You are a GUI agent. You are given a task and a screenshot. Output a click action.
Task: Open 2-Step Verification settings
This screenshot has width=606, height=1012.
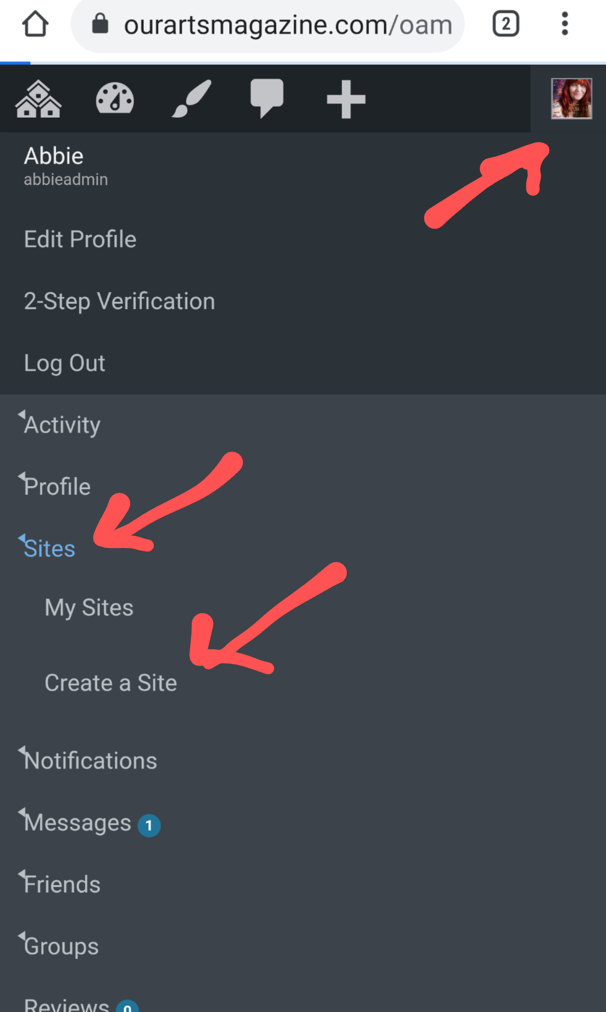(x=120, y=301)
